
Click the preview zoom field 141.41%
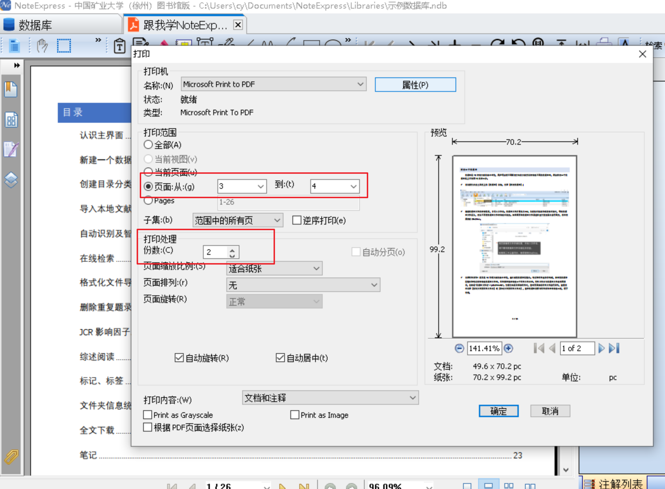[x=484, y=348]
